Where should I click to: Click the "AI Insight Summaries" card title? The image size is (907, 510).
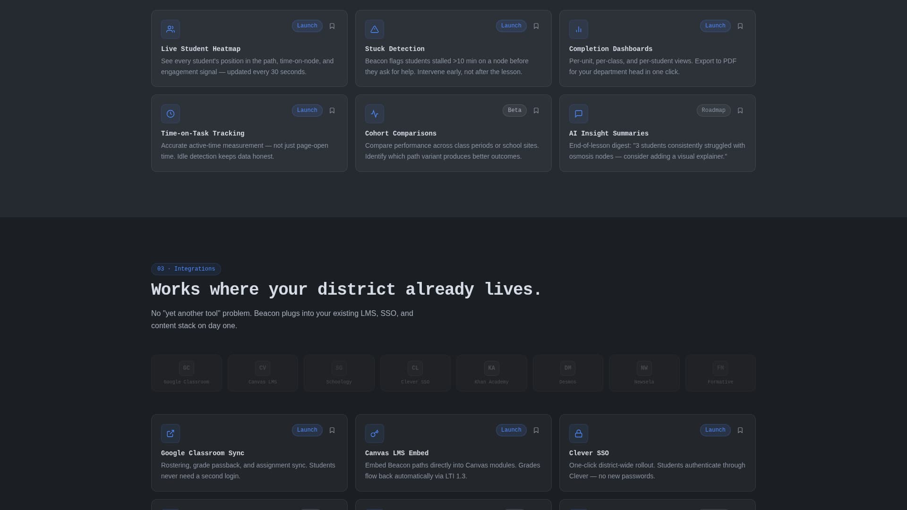[609, 134]
